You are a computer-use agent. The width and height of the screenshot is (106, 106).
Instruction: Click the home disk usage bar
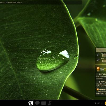click(104, 55)
